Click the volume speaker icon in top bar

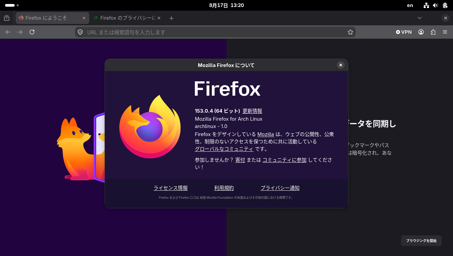point(435,5)
